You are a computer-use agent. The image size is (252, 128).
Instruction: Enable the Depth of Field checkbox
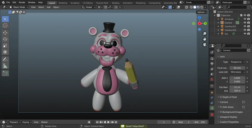(221, 97)
